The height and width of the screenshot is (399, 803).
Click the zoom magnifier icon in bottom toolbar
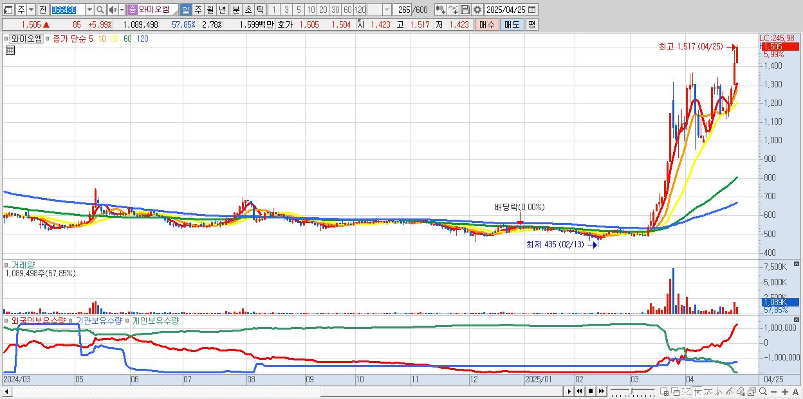click(763, 391)
